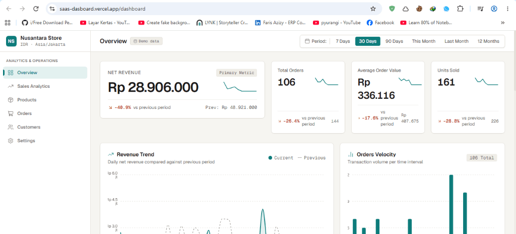Open the Extensions puzzle icon

pyautogui.click(x=461, y=9)
